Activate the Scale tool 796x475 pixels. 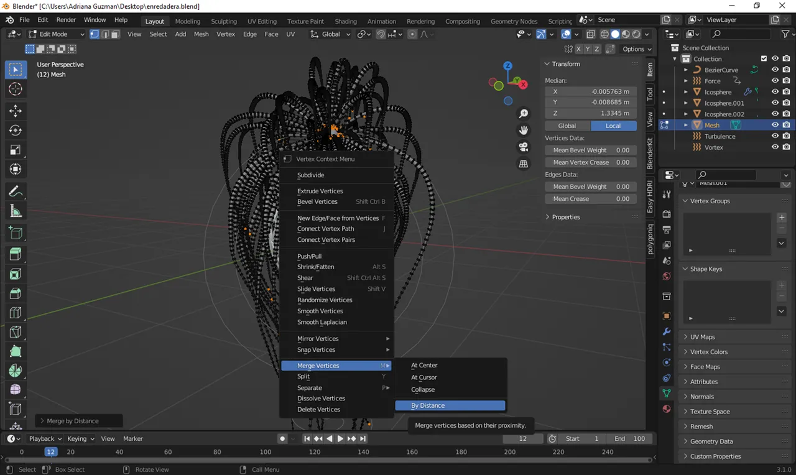[16, 150]
